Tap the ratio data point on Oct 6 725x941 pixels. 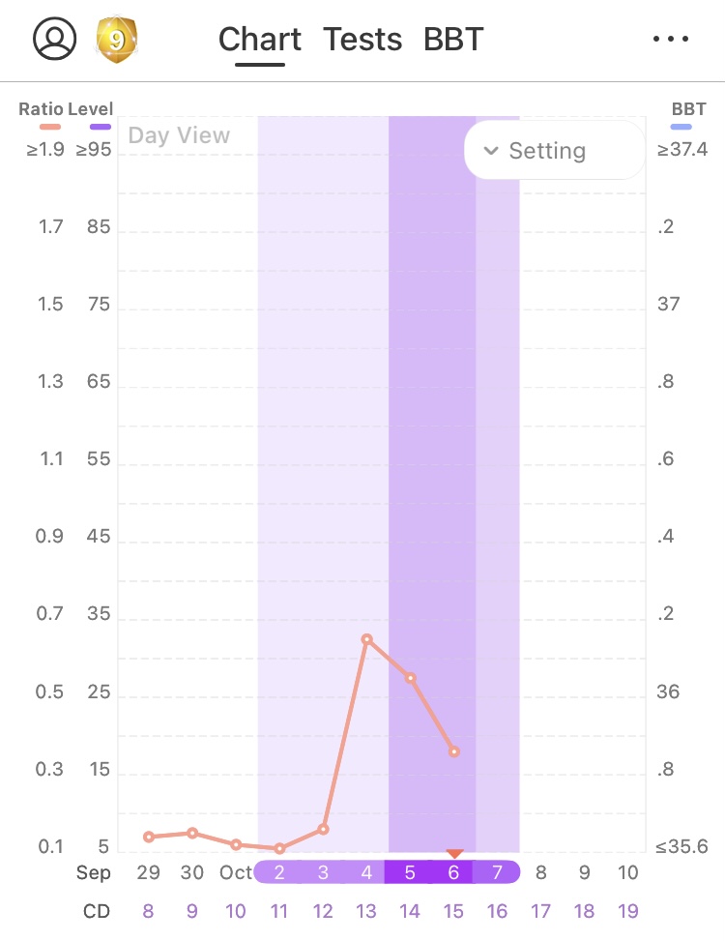click(x=453, y=751)
